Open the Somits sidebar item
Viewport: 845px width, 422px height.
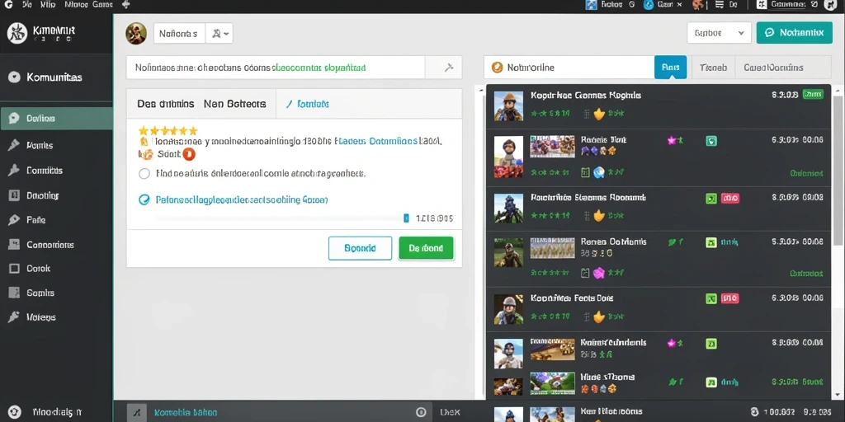[x=40, y=293]
